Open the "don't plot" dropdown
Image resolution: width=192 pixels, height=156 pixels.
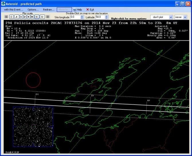(161, 17)
